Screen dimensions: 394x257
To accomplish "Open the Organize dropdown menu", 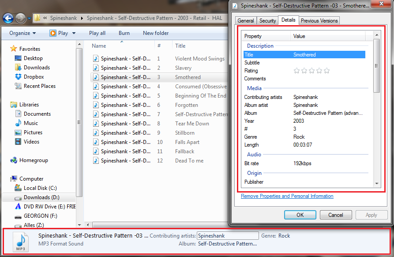I will [23, 33].
